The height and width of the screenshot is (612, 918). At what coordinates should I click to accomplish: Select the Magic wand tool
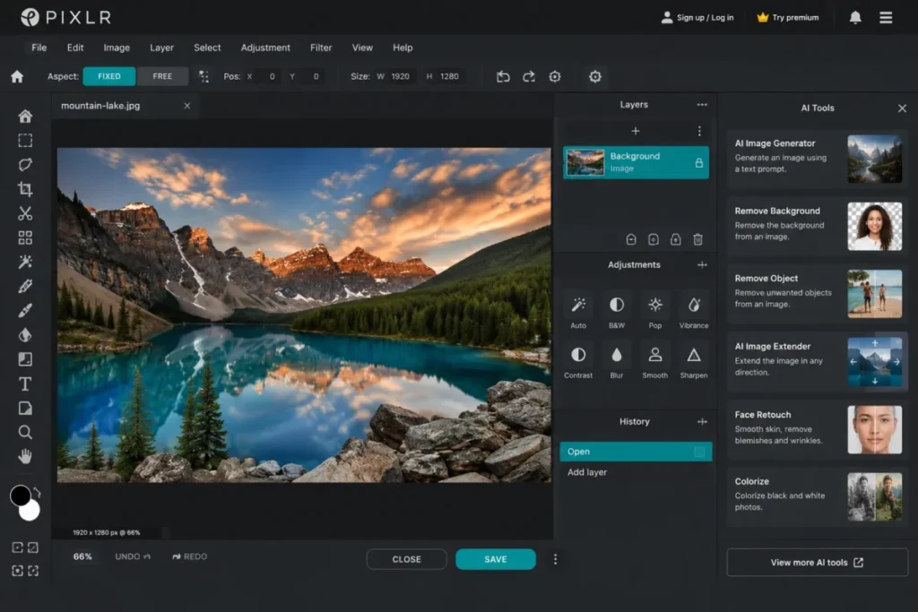(25, 262)
